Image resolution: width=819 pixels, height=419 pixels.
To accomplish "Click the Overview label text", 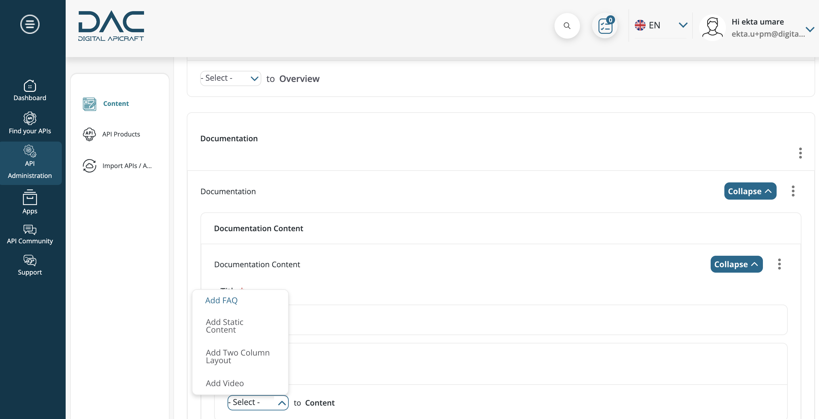I will coord(299,79).
